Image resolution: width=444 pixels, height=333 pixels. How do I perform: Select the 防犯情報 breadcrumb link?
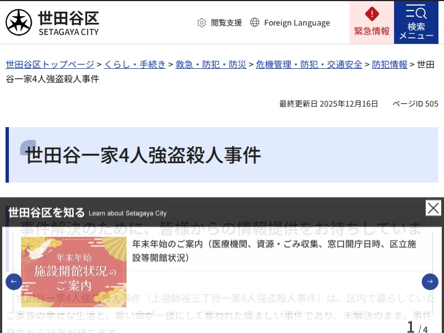point(390,64)
